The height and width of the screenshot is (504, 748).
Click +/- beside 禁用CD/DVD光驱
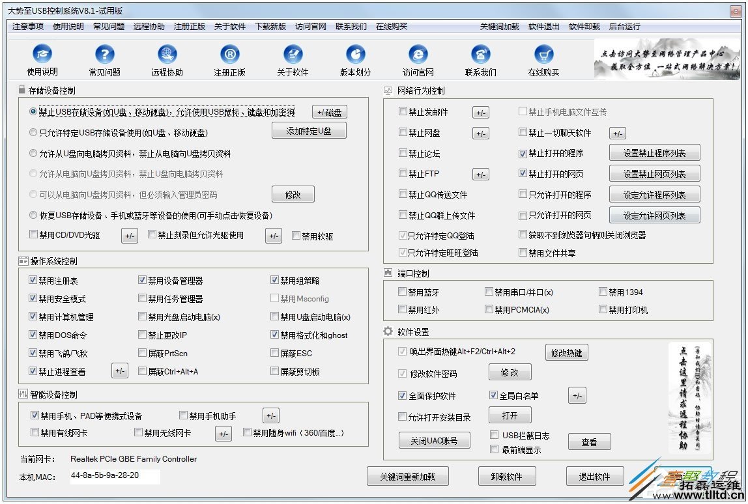[129, 235]
